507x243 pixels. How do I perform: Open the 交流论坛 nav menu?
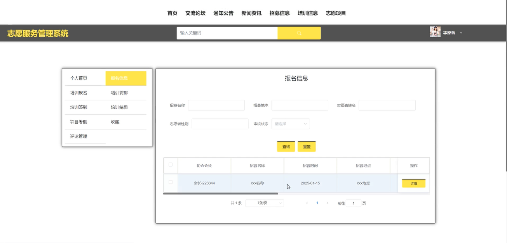[195, 13]
